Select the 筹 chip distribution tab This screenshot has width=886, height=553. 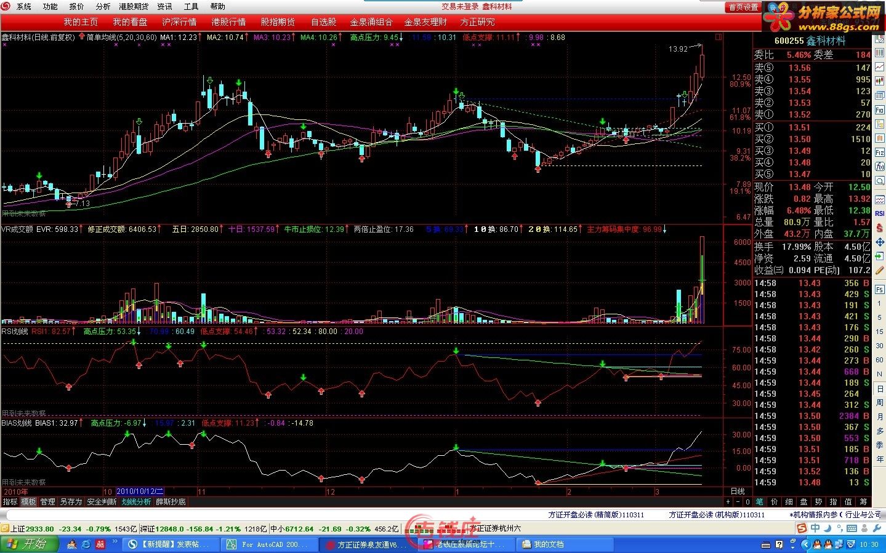click(863, 501)
